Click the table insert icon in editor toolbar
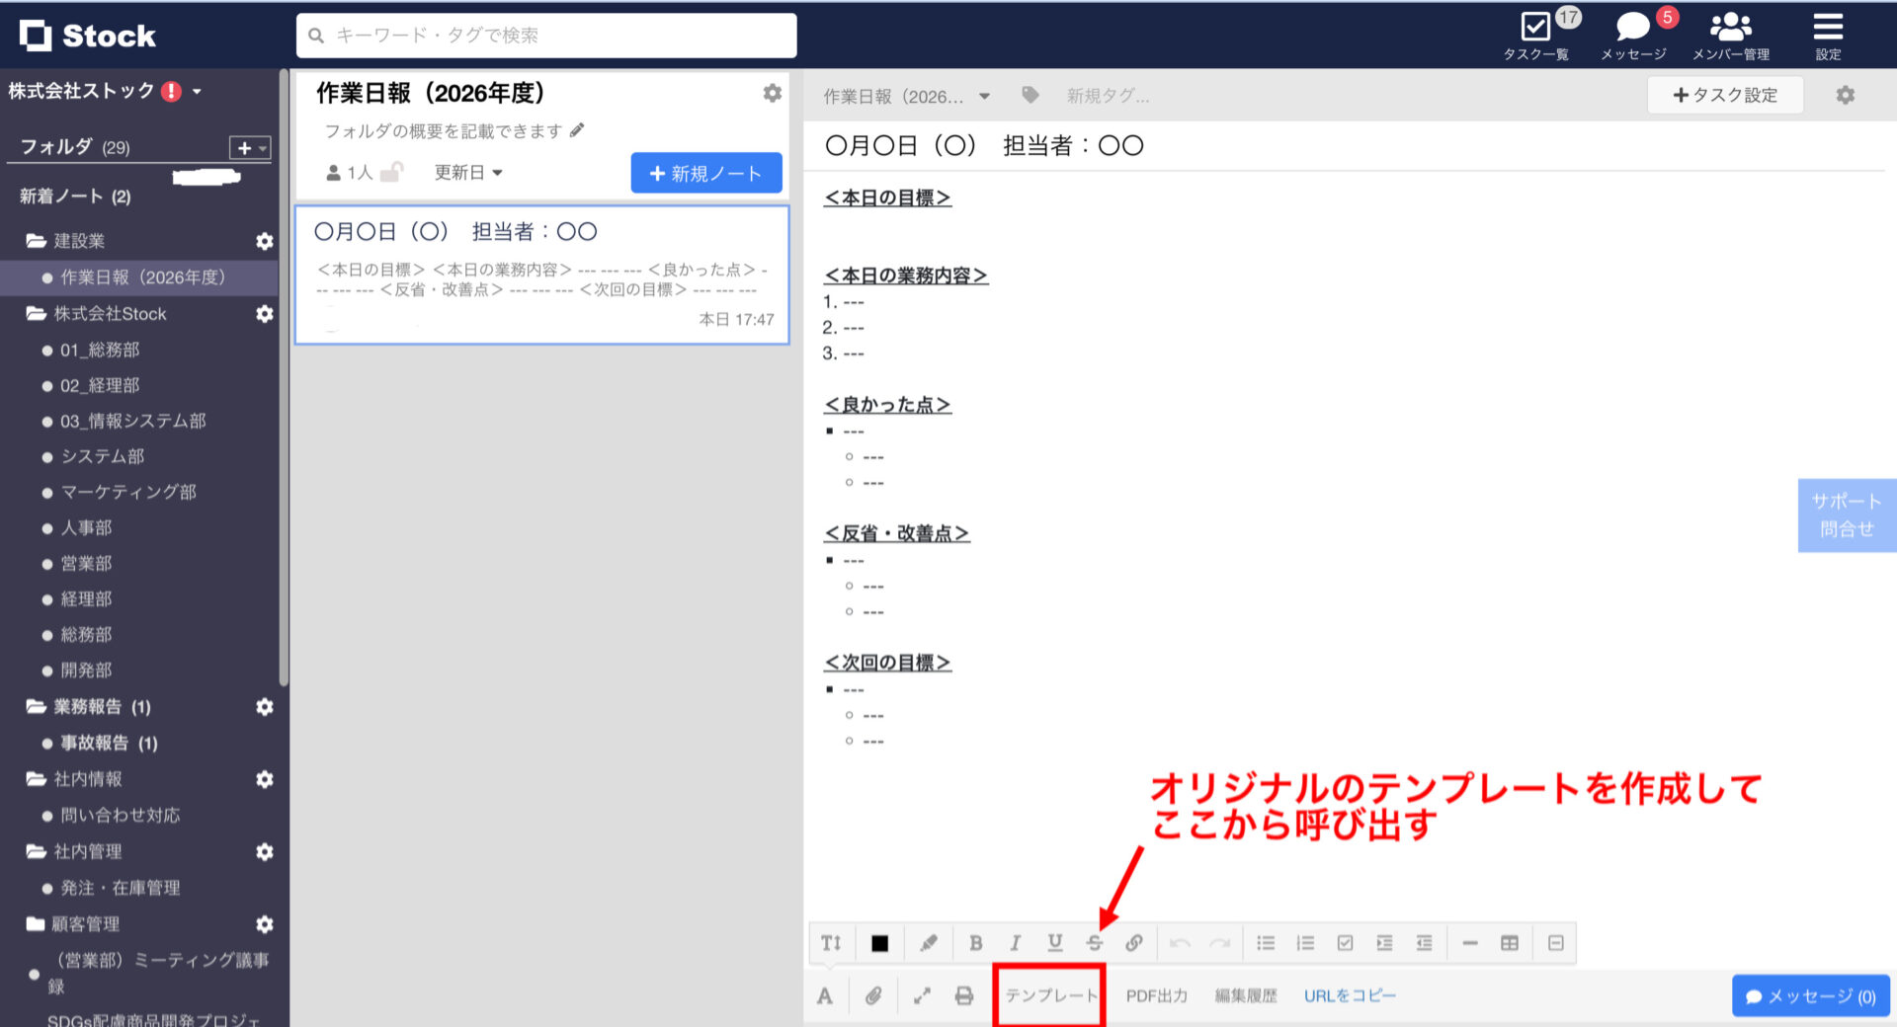This screenshot has width=1897, height=1027. tap(1510, 943)
